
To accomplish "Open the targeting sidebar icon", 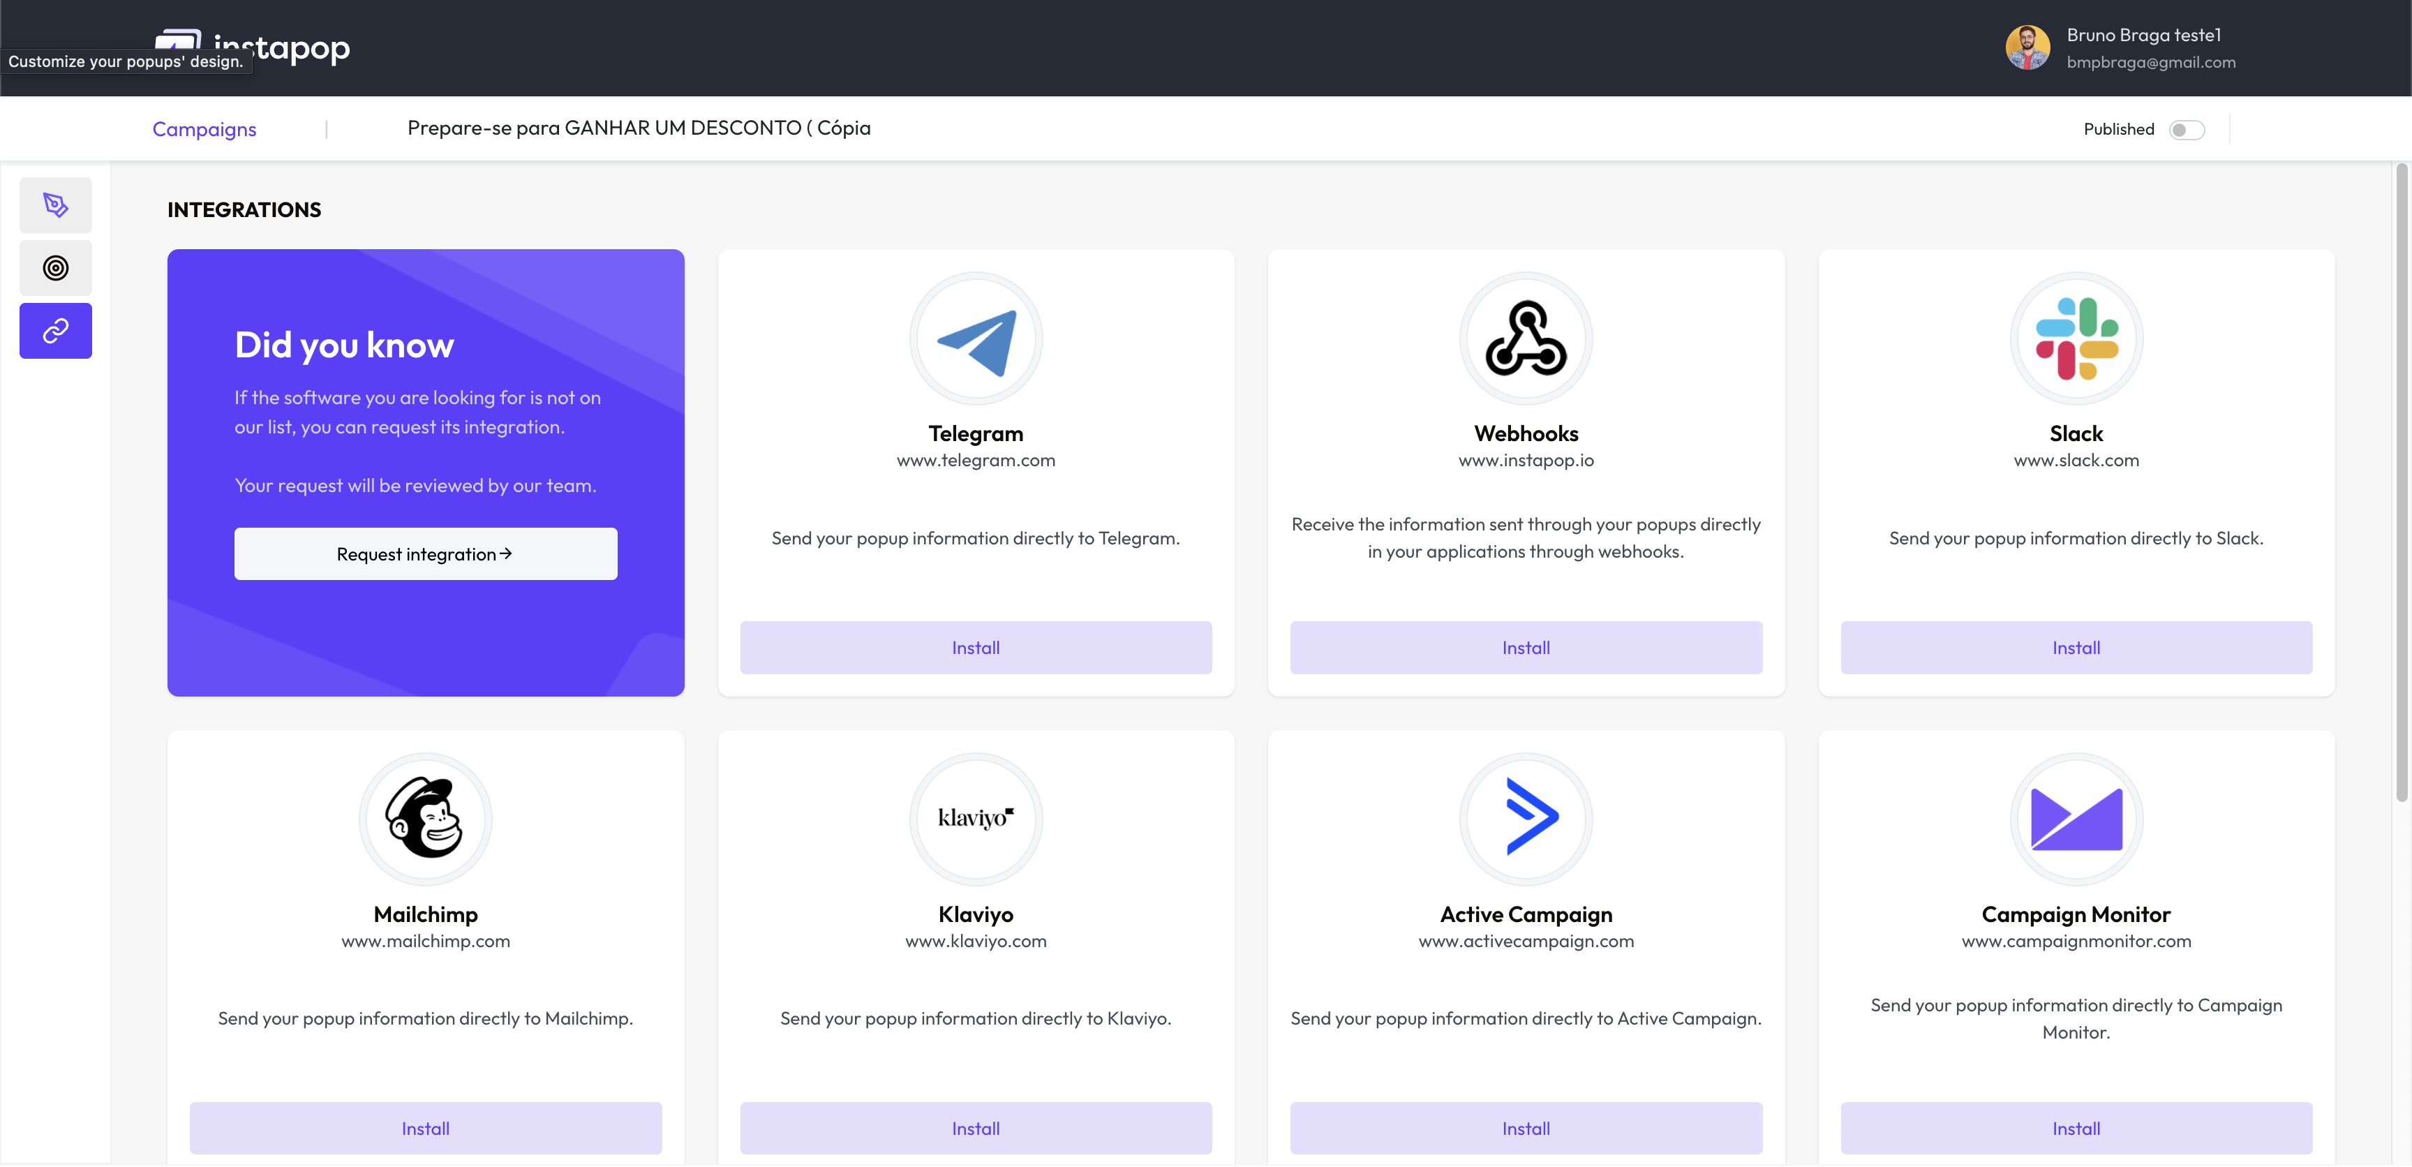I will click(x=55, y=268).
